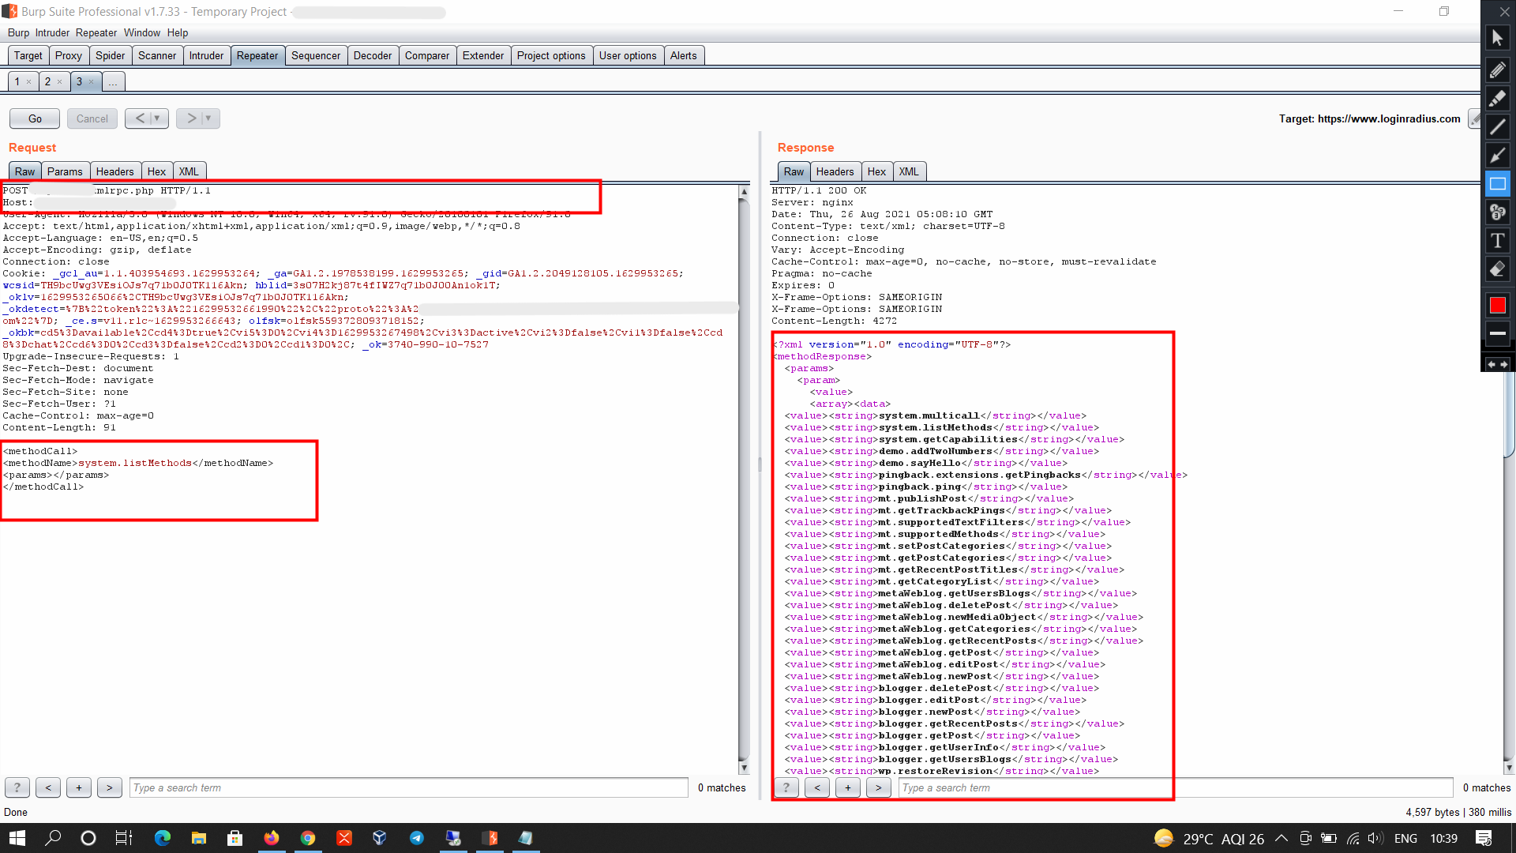
Task: Click the response help question mark button
Action: tap(786, 787)
